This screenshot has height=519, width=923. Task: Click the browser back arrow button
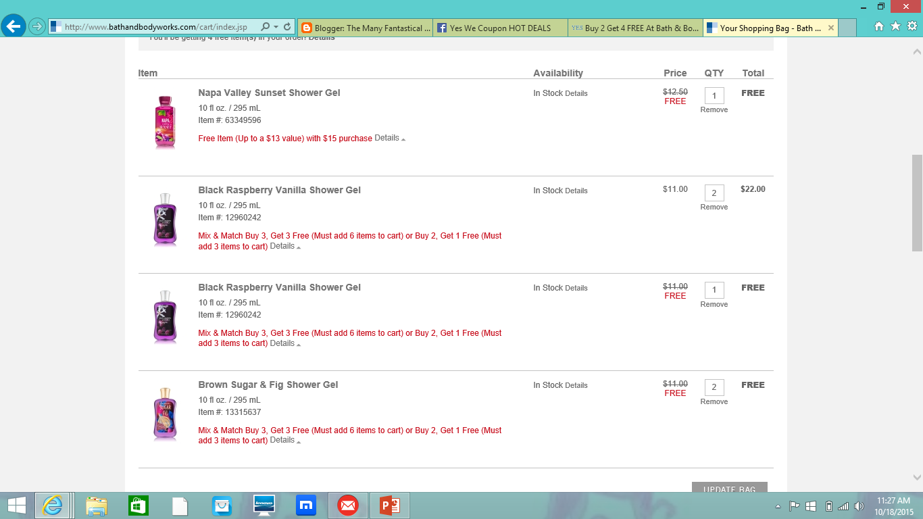[13, 27]
